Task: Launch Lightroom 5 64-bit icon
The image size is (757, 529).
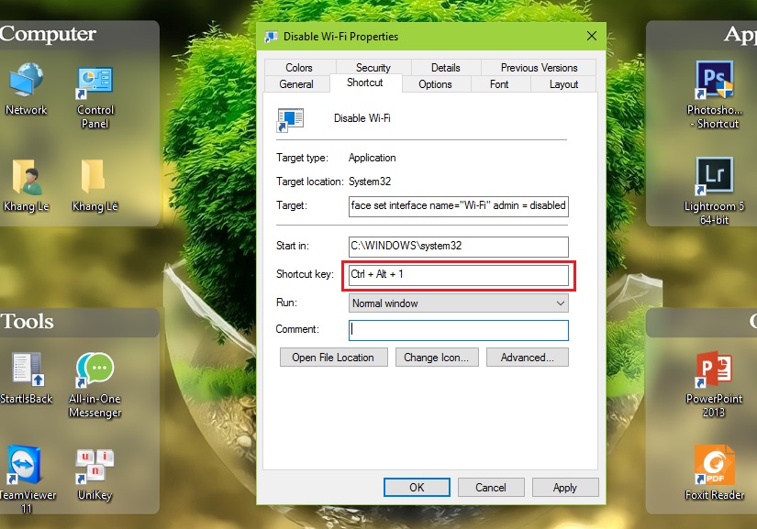Action: tap(714, 191)
